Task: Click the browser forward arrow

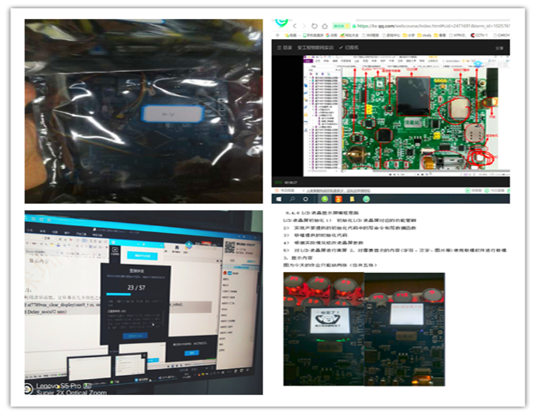Action: tap(304, 26)
